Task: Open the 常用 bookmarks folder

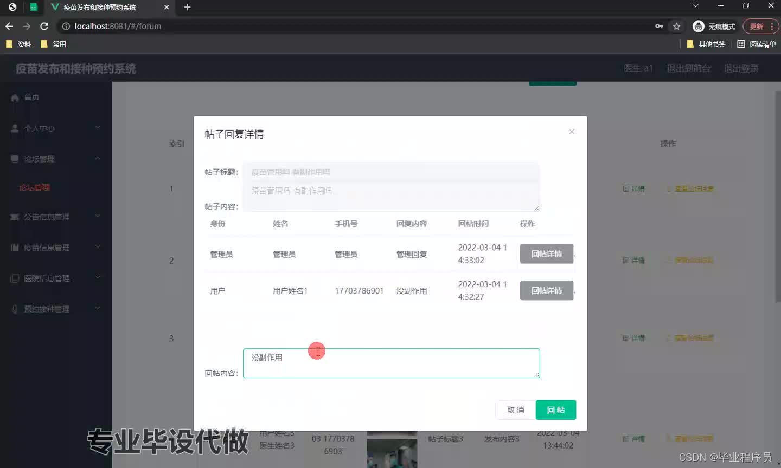Action: (54, 44)
